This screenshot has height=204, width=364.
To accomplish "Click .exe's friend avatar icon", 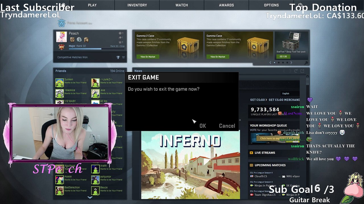I will tap(95, 93).
